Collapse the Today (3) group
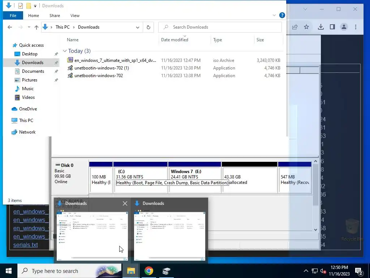Image resolution: width=370 pixels, height=278 pixels. [x=65, y=51]
